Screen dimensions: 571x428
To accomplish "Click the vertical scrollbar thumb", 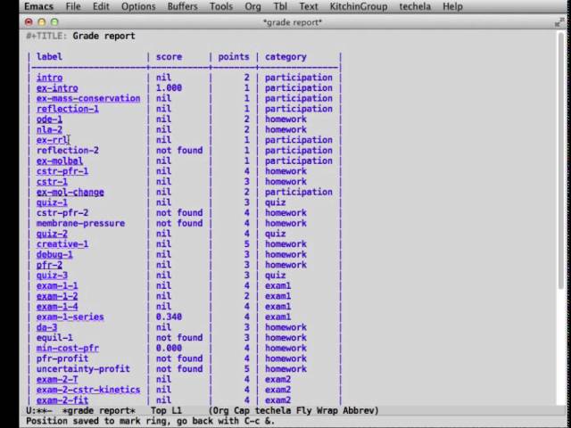I will pos(561,160).
